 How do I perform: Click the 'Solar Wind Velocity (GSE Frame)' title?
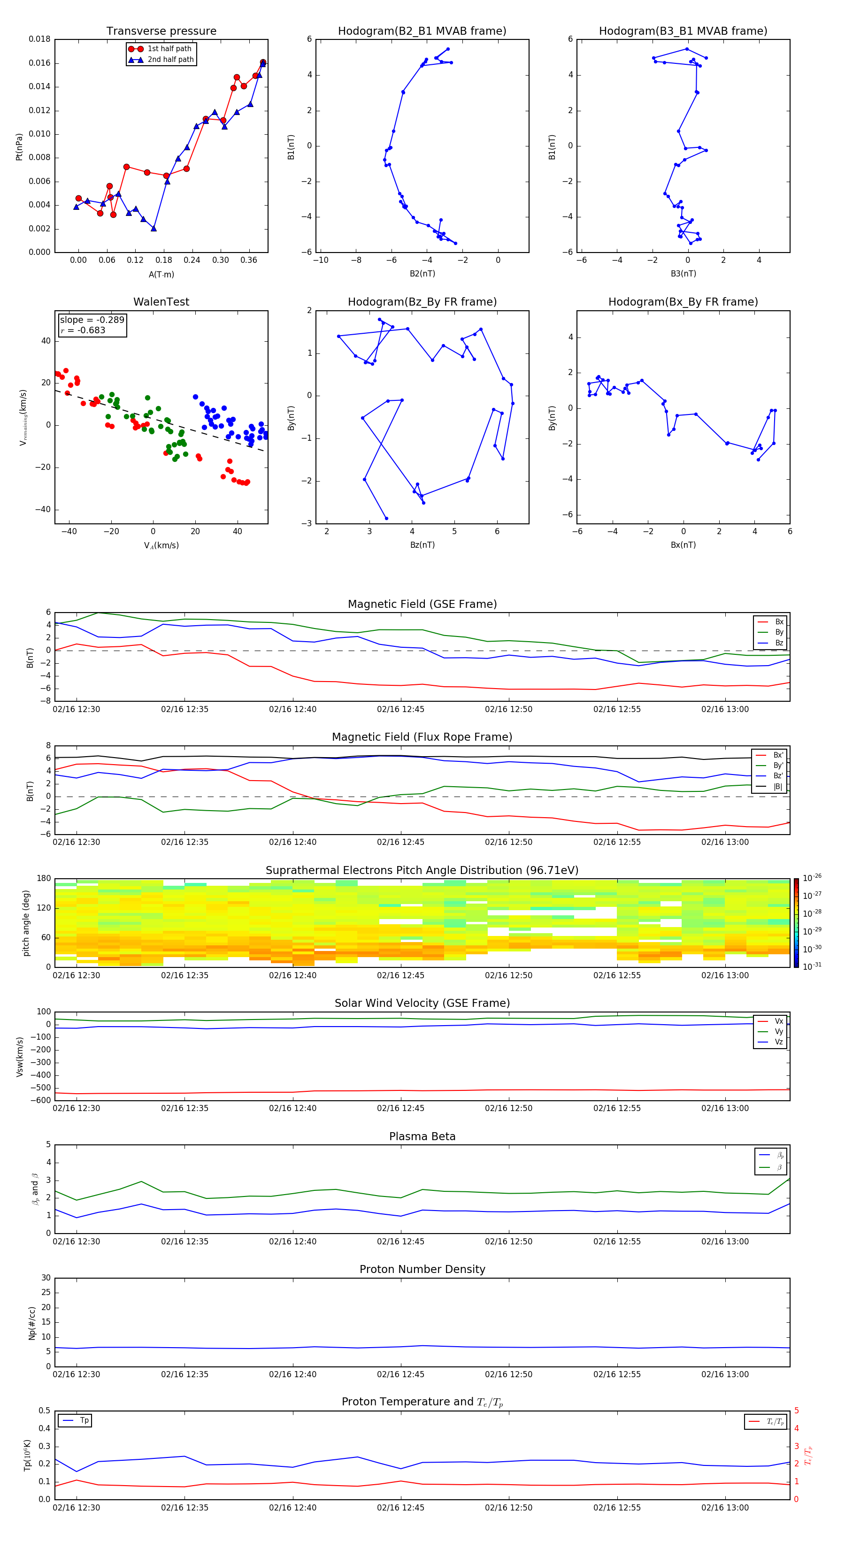pos(422,1004)
